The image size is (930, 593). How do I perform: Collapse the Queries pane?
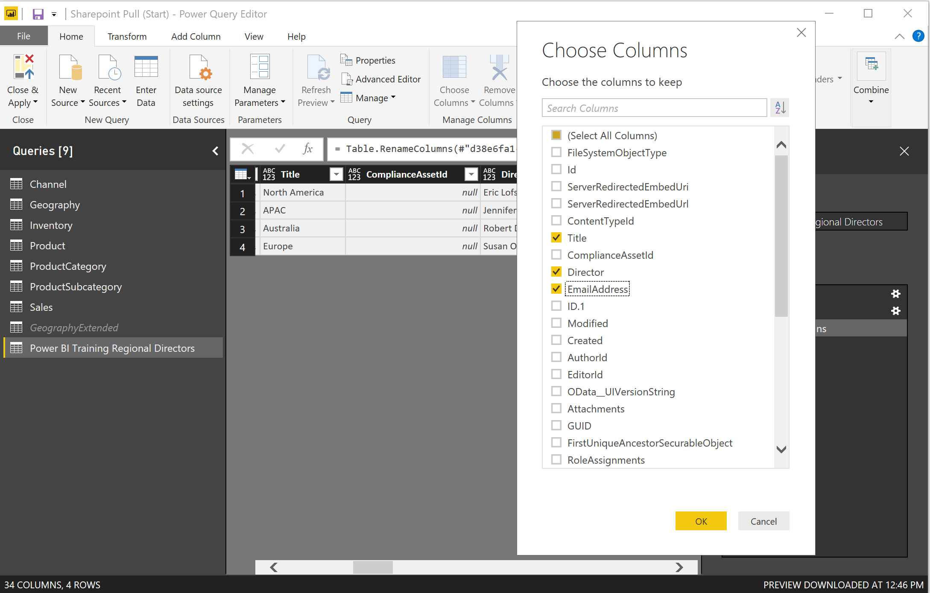point(215,151)
